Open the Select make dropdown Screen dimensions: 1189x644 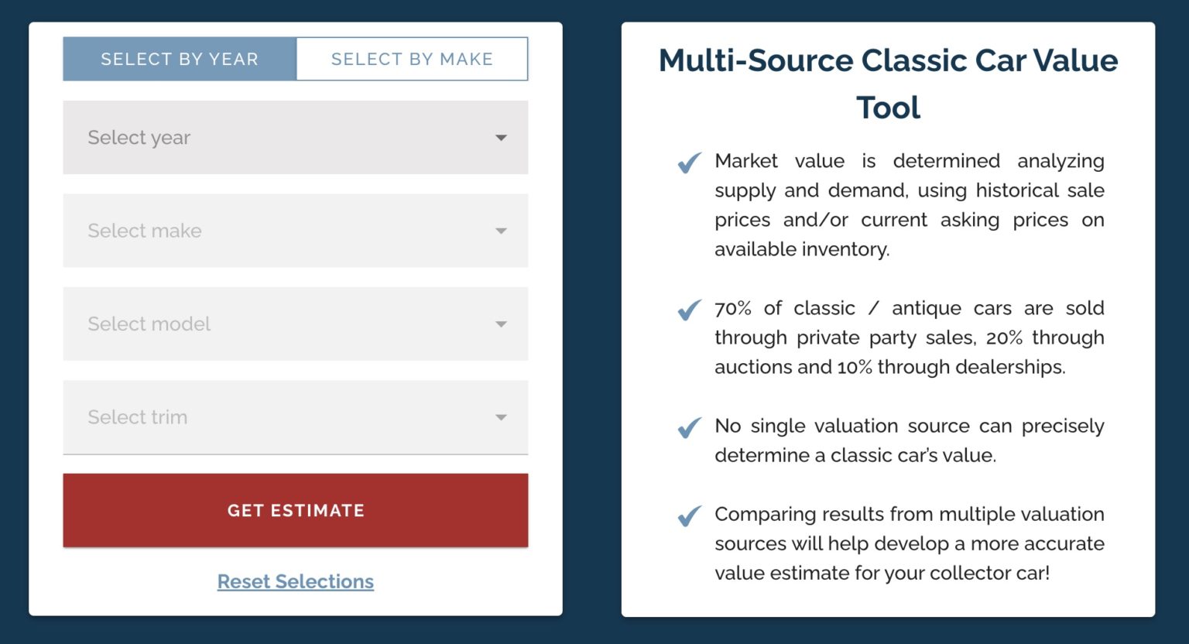294,231
